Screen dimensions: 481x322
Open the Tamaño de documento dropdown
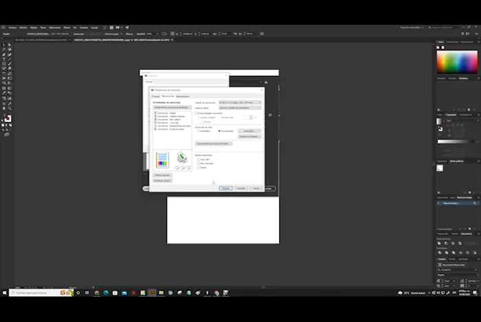(x=240, y=102)
